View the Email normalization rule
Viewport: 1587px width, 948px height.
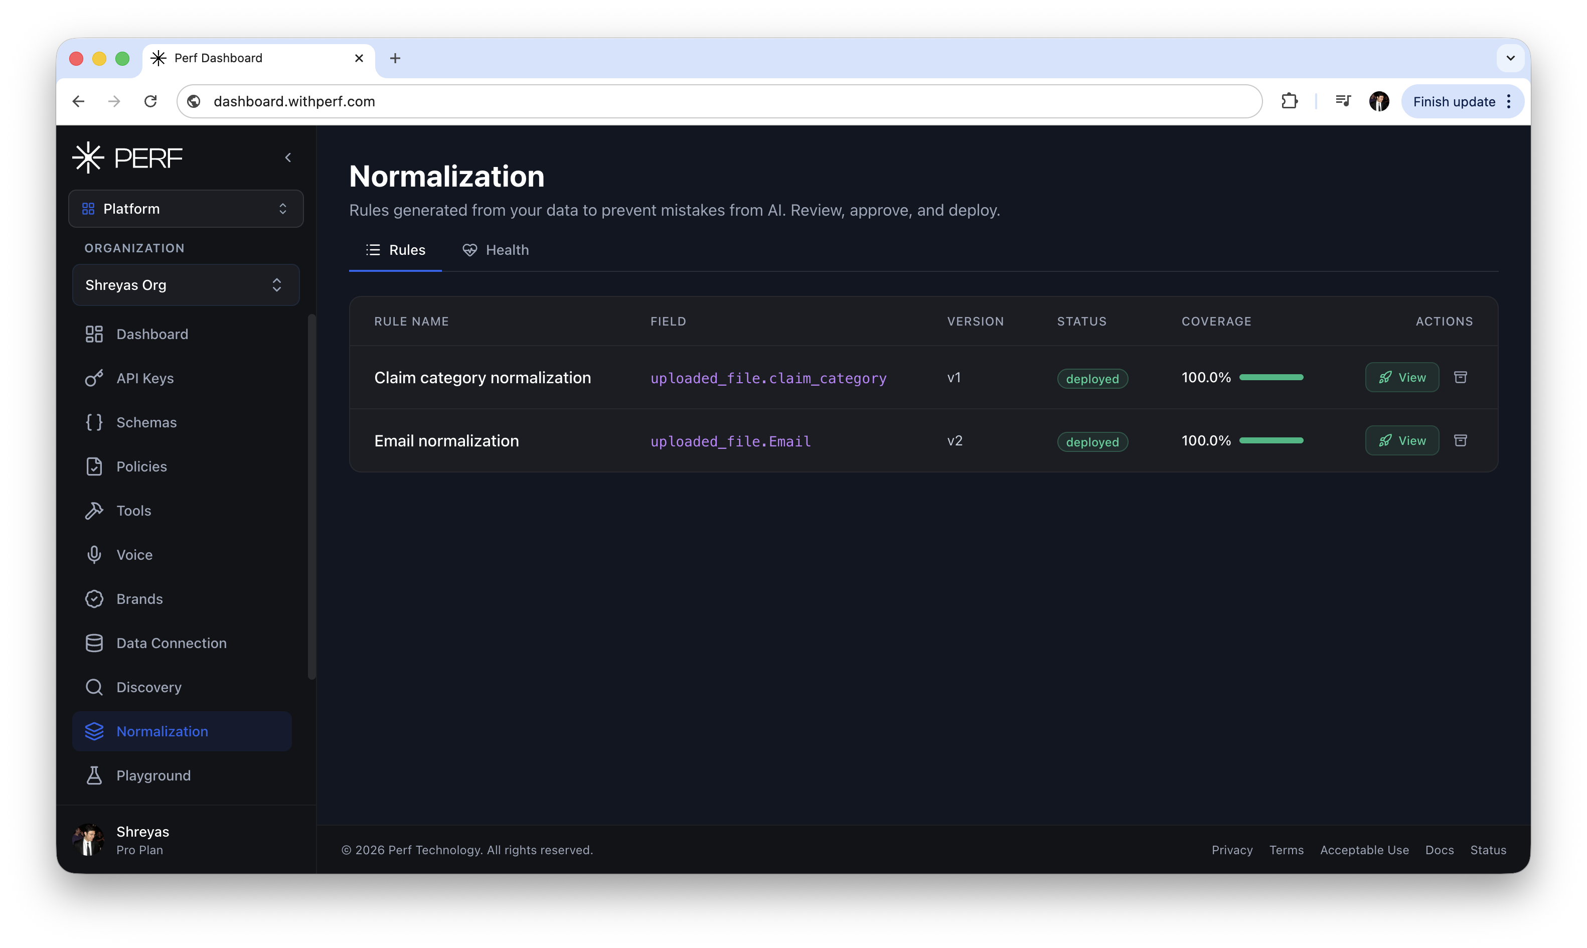[x=1402, y=441]
